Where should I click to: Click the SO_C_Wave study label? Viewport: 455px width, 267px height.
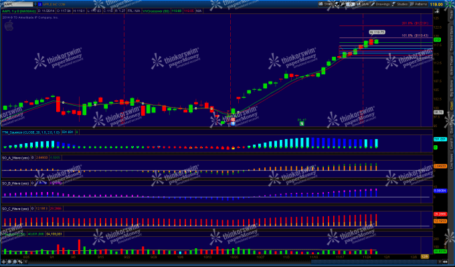[x=16, y=209]
